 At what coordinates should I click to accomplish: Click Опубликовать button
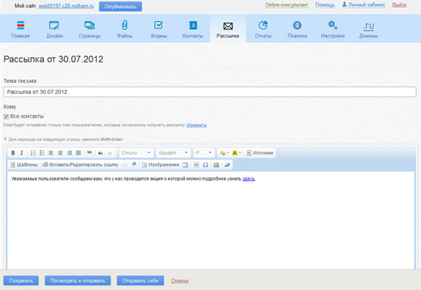click(x=120, y=7)
